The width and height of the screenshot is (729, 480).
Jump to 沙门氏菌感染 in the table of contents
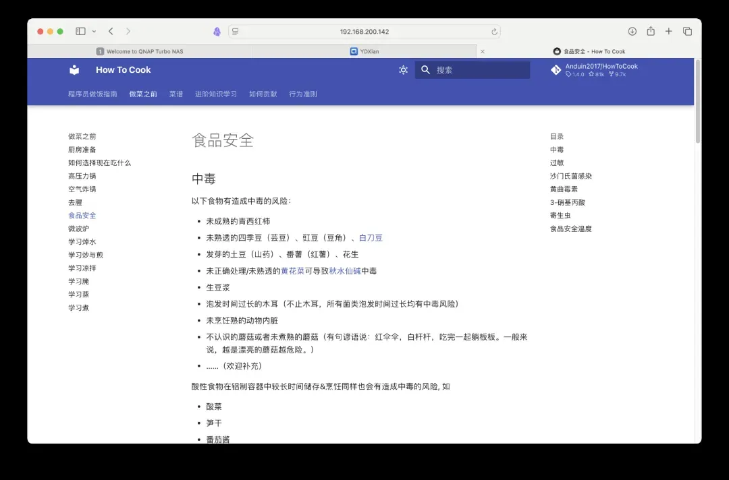tap(570, 176)
